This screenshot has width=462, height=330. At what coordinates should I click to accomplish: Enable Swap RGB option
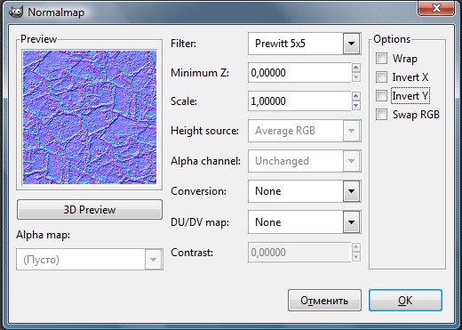click(381, 115)
